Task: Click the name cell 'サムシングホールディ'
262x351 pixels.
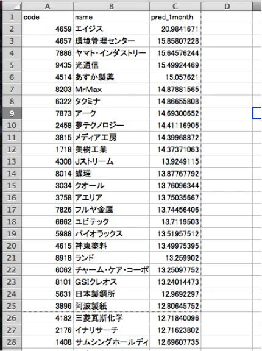Action: click(112, 342)
